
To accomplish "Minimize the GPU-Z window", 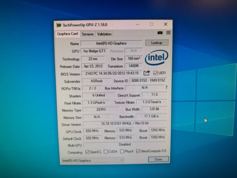I will [x=138, y=24].
